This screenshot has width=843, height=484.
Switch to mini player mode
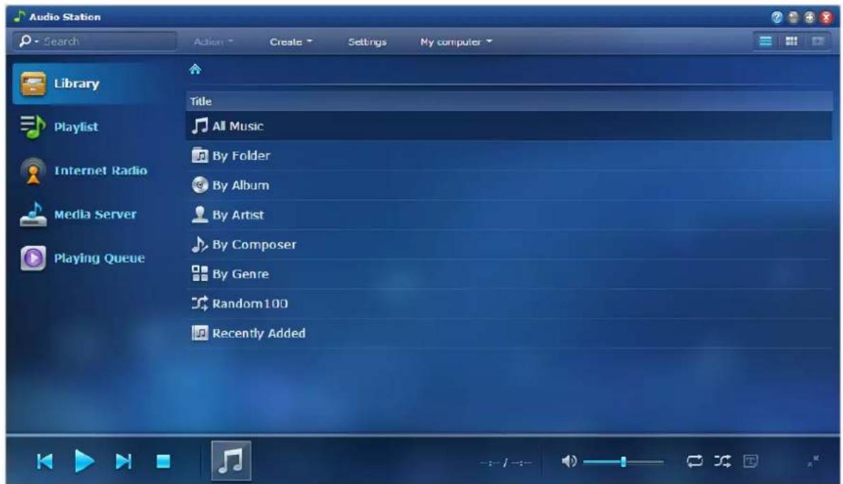click(x=813, y=461)
